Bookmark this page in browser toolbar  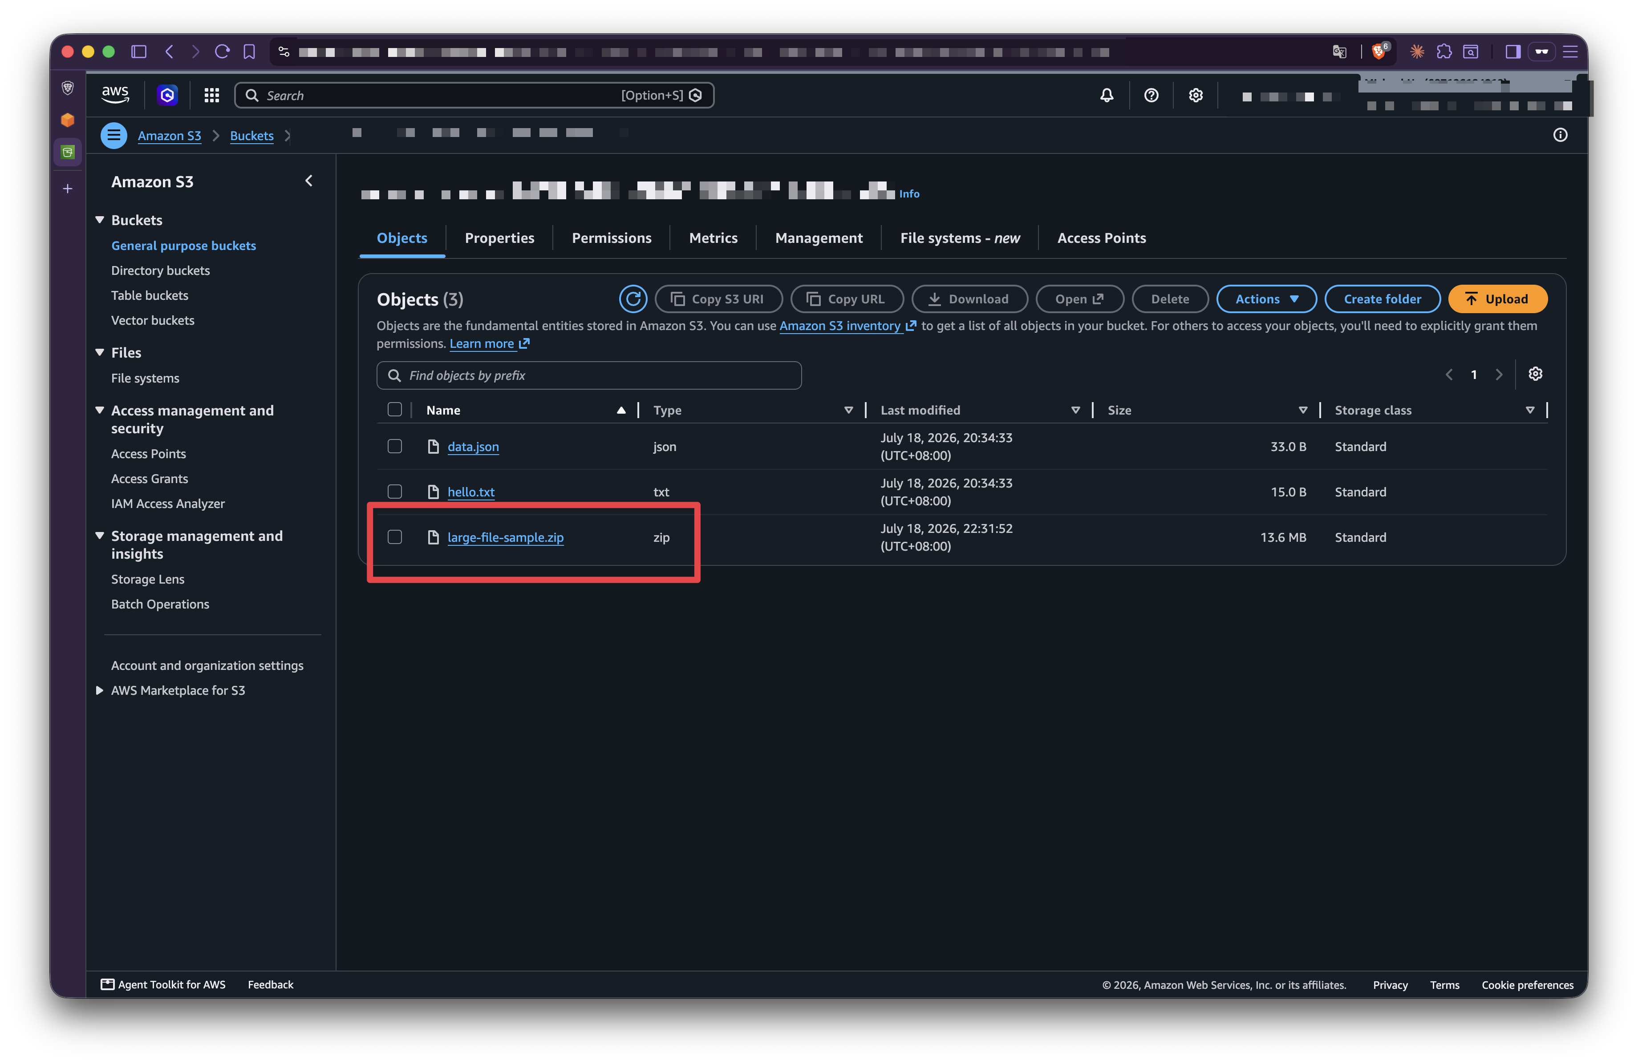[x=249, y=52]
